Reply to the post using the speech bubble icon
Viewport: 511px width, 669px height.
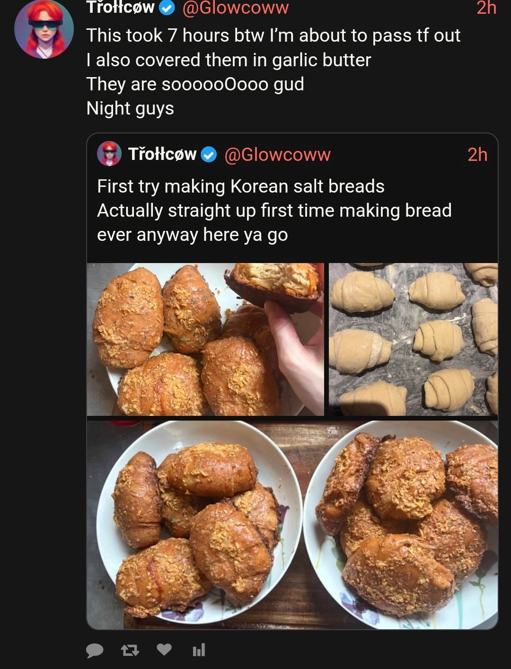coord(95,650)
